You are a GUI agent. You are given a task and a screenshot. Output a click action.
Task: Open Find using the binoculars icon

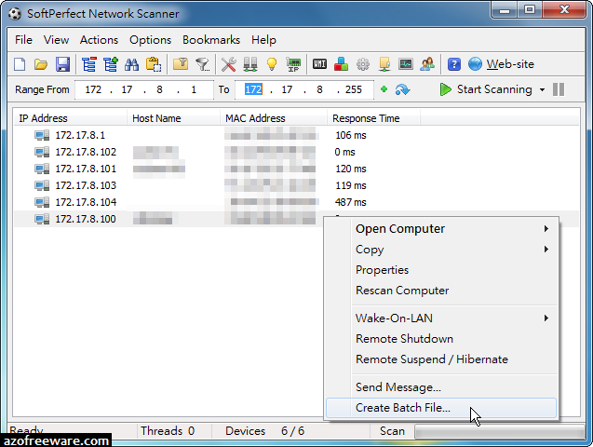[x=131, y=64]
